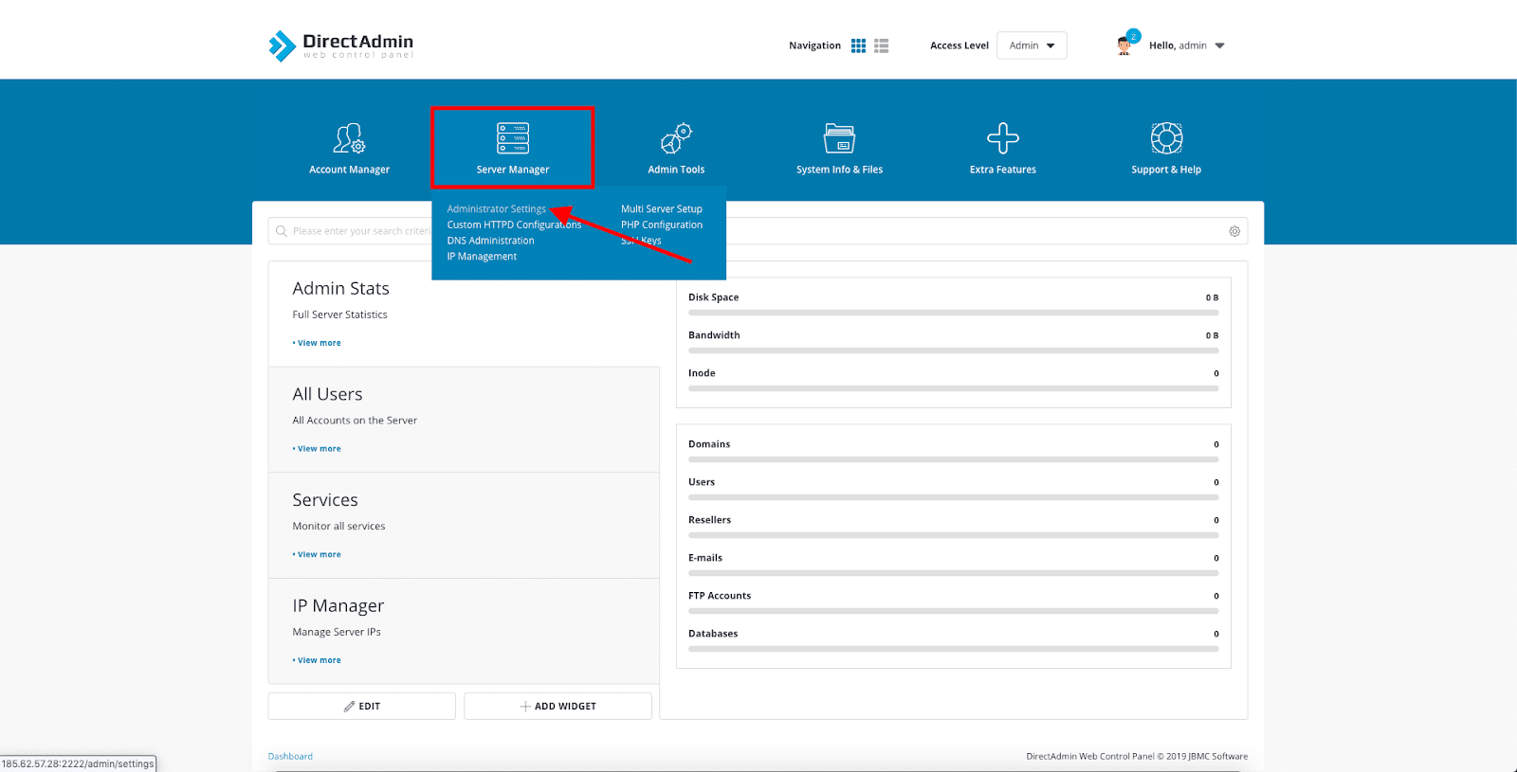Click the All Accounts on the Server text
Image resolution: width=1517 pixels, height=772 pixels.
point(355,421)
